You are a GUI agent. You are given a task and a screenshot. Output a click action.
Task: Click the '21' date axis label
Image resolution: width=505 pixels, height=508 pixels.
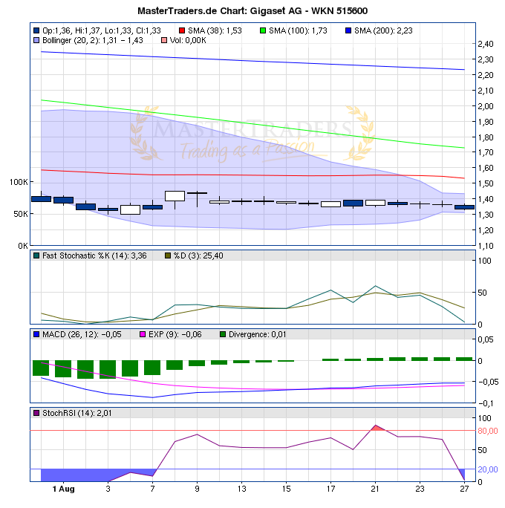[375, 489]
